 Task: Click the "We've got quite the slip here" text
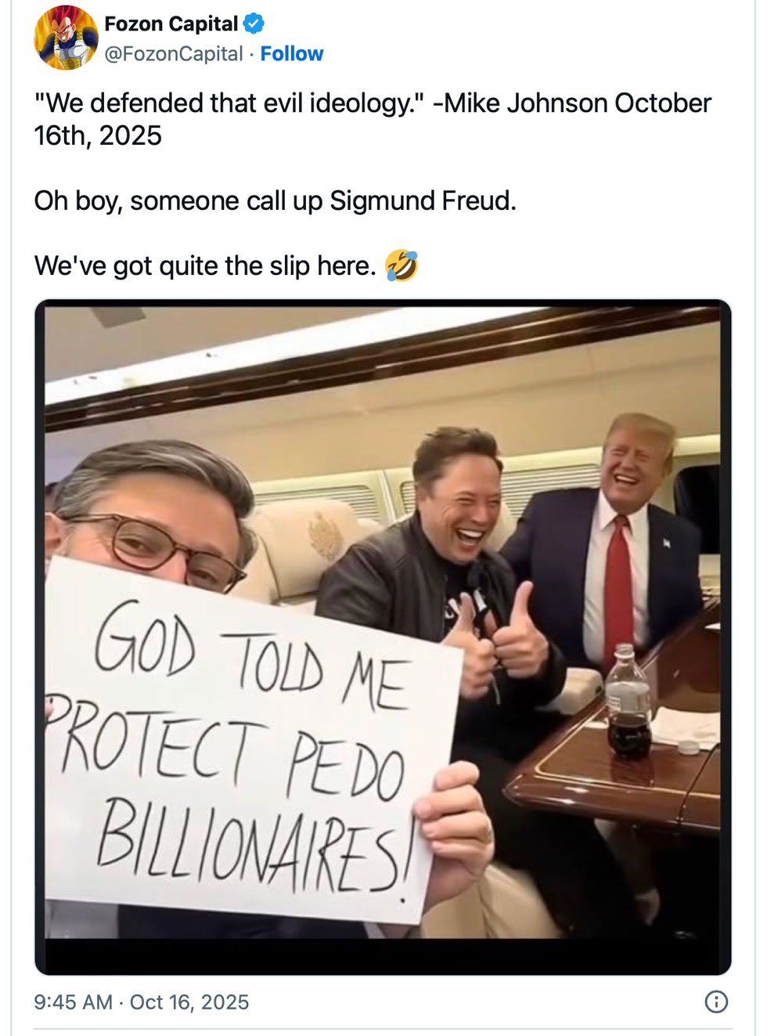(x=205, y=266)
